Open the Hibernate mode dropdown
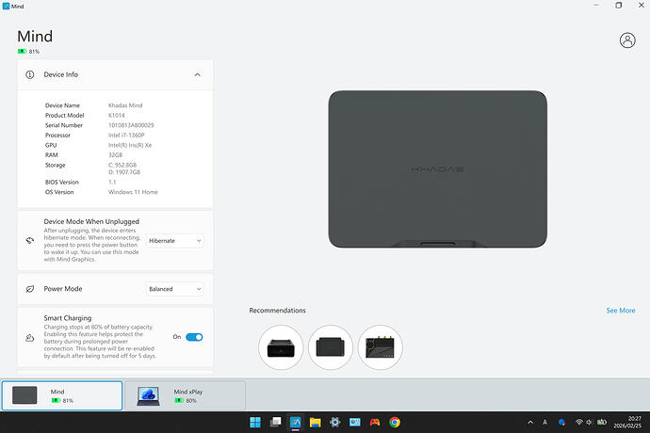The width and height of the screenshot is (650, 433). (174, 241)
